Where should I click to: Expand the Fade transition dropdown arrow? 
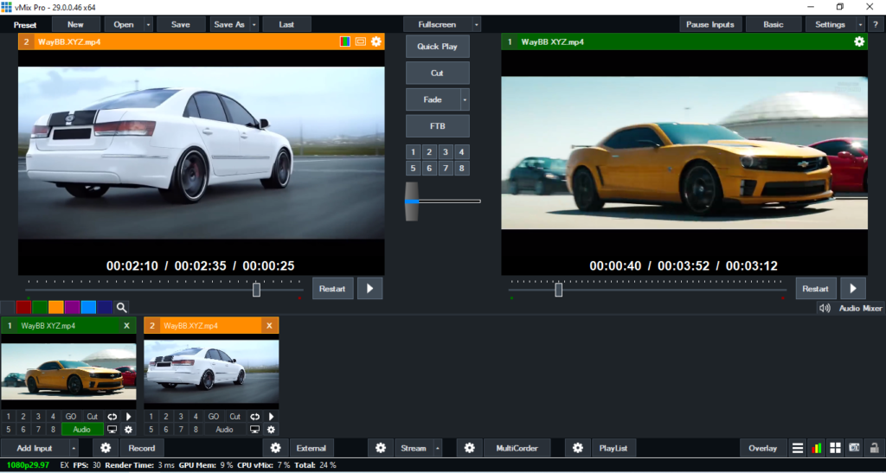465,100
